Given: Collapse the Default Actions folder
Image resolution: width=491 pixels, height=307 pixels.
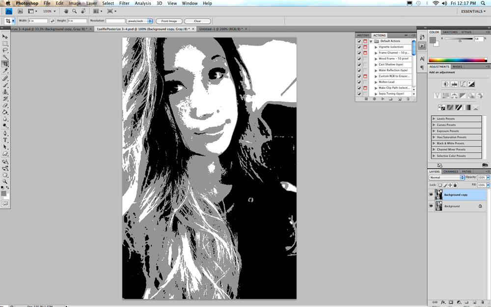Looking at the screenshot, I should 371,41.
